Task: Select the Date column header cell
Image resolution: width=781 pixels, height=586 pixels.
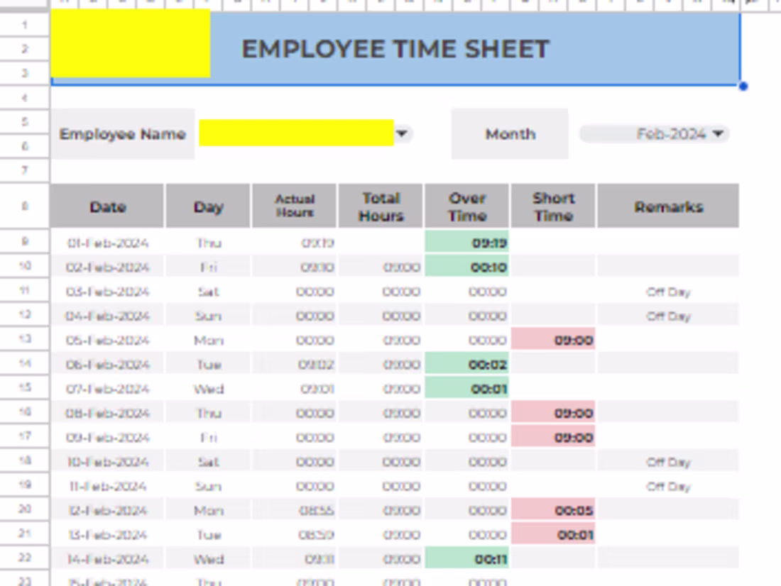Action: pyautogui.click(x=106, y=206)
